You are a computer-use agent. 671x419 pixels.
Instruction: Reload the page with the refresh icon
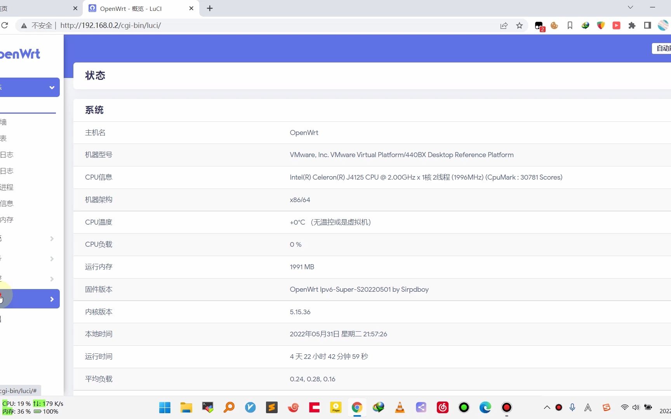point(5,25)
